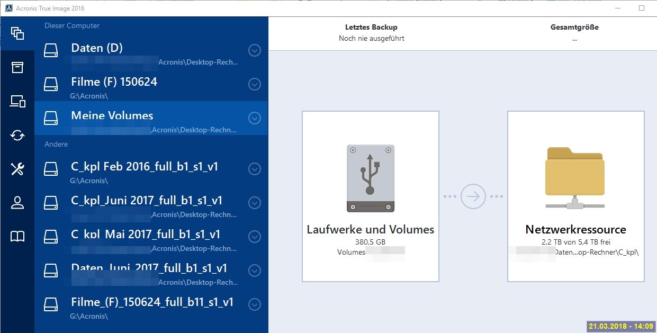Image resolution: width=657 pixels, height=333 pixels.
Task: Click the 'Andere' section label
Action: tap(56, 144)
